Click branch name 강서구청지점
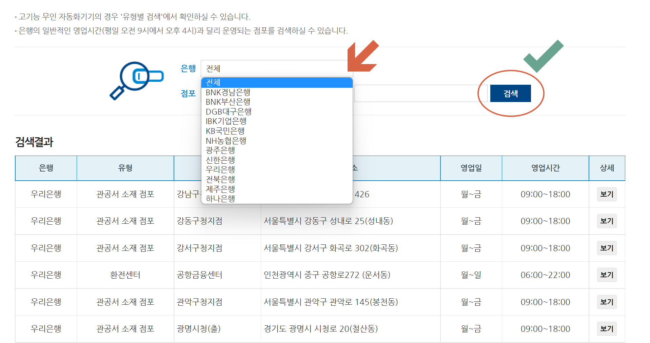This screenshot has width=650, height=343. click(199, 248)
